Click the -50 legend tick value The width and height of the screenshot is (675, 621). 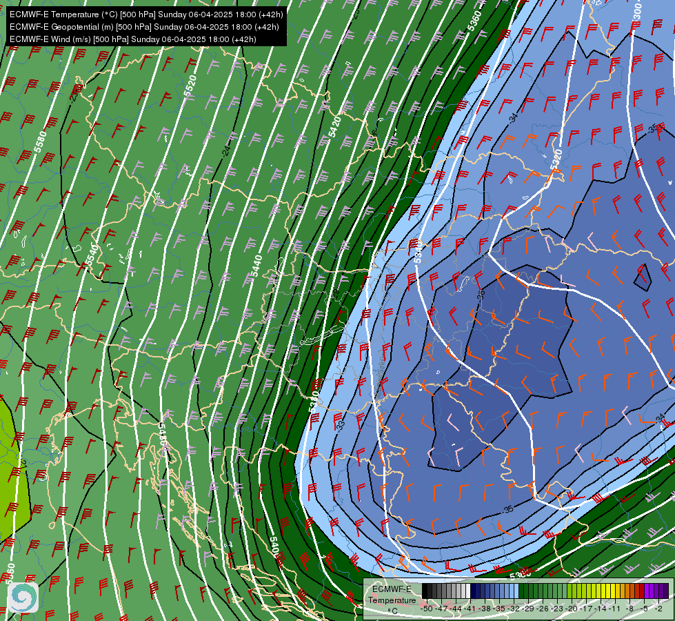click(x=425, y=609)
